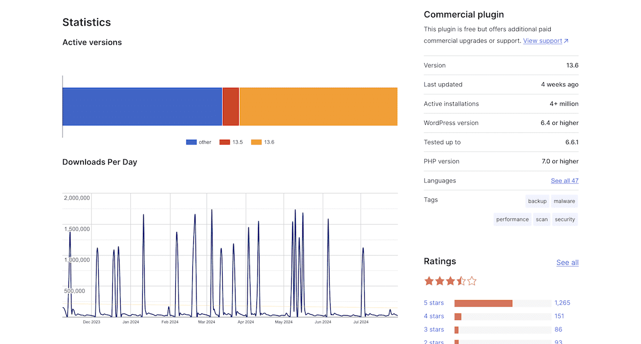The height and width of the screenshot is (344, 641).
Task: Select the 'scan' tag
Action: (542, 219)
